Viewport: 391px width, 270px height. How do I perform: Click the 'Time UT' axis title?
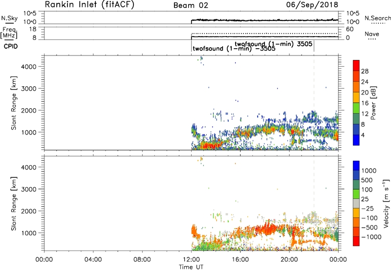191,267
